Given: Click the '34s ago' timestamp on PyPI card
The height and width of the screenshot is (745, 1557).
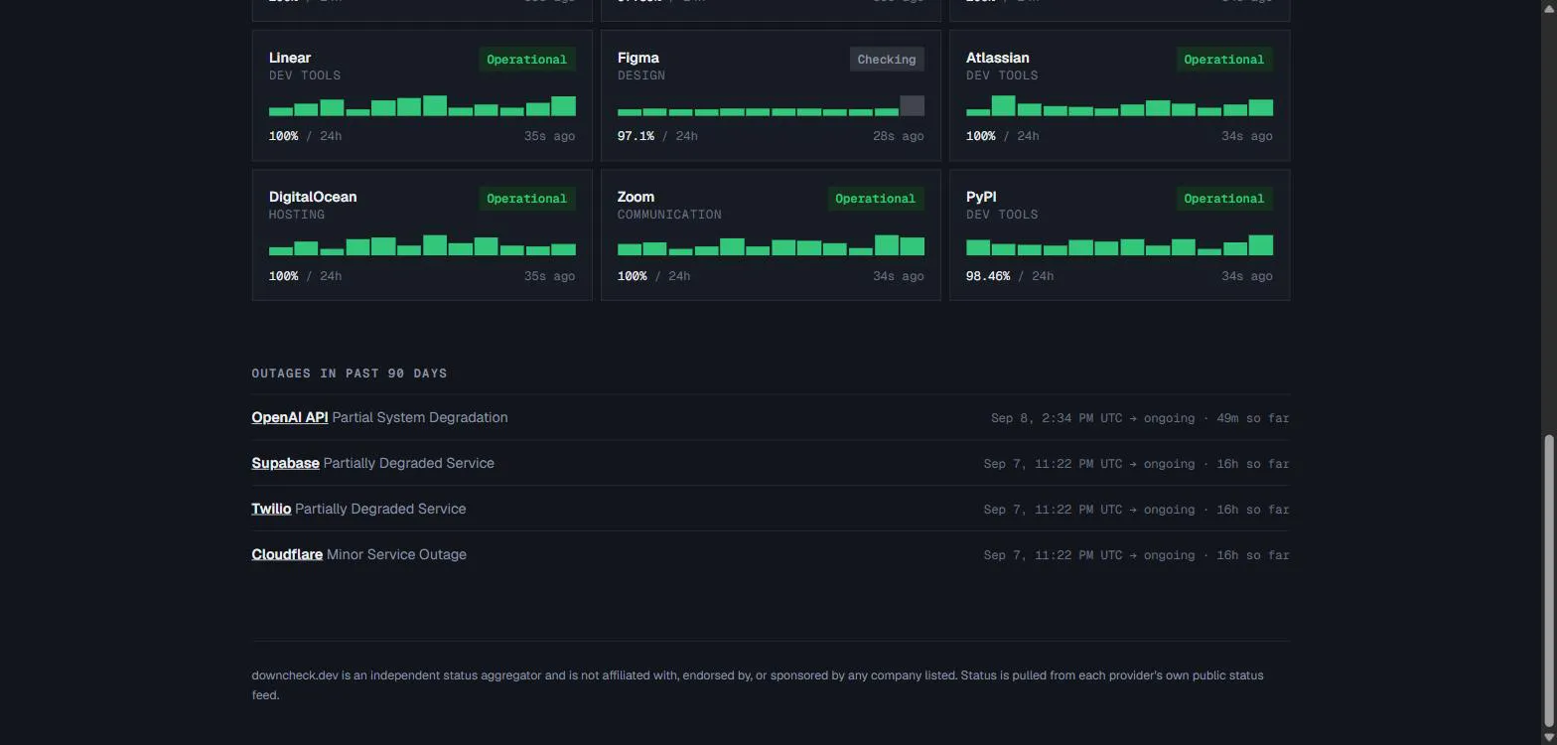Looking at the screenshot, I should click(1246, 276).
